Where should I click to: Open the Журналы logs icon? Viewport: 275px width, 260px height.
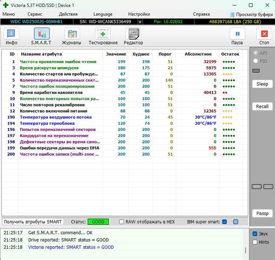(72, 34)
